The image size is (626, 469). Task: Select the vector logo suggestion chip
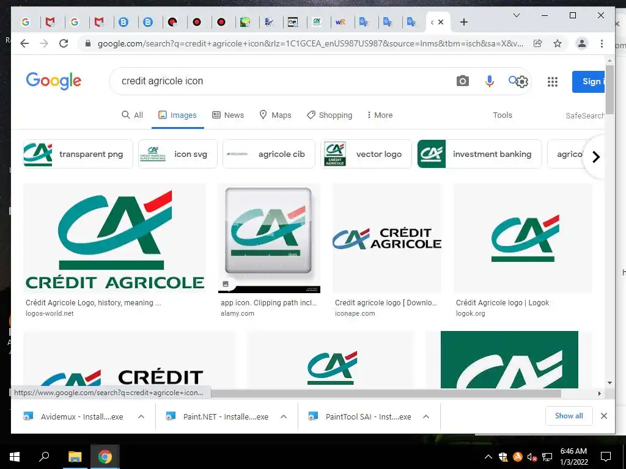(x=366, y=154)
